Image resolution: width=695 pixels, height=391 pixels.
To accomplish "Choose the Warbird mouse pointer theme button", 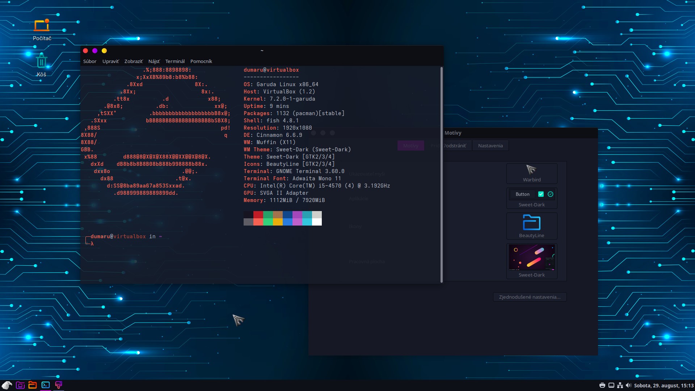I will click(532, 173).
